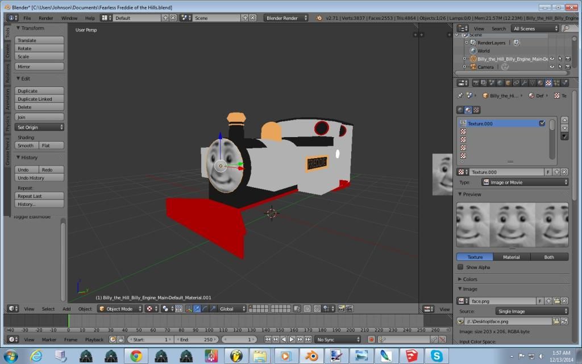582x364 pixels.
Task: Show other data textures (checker icon)
Action: coord(476,110)
